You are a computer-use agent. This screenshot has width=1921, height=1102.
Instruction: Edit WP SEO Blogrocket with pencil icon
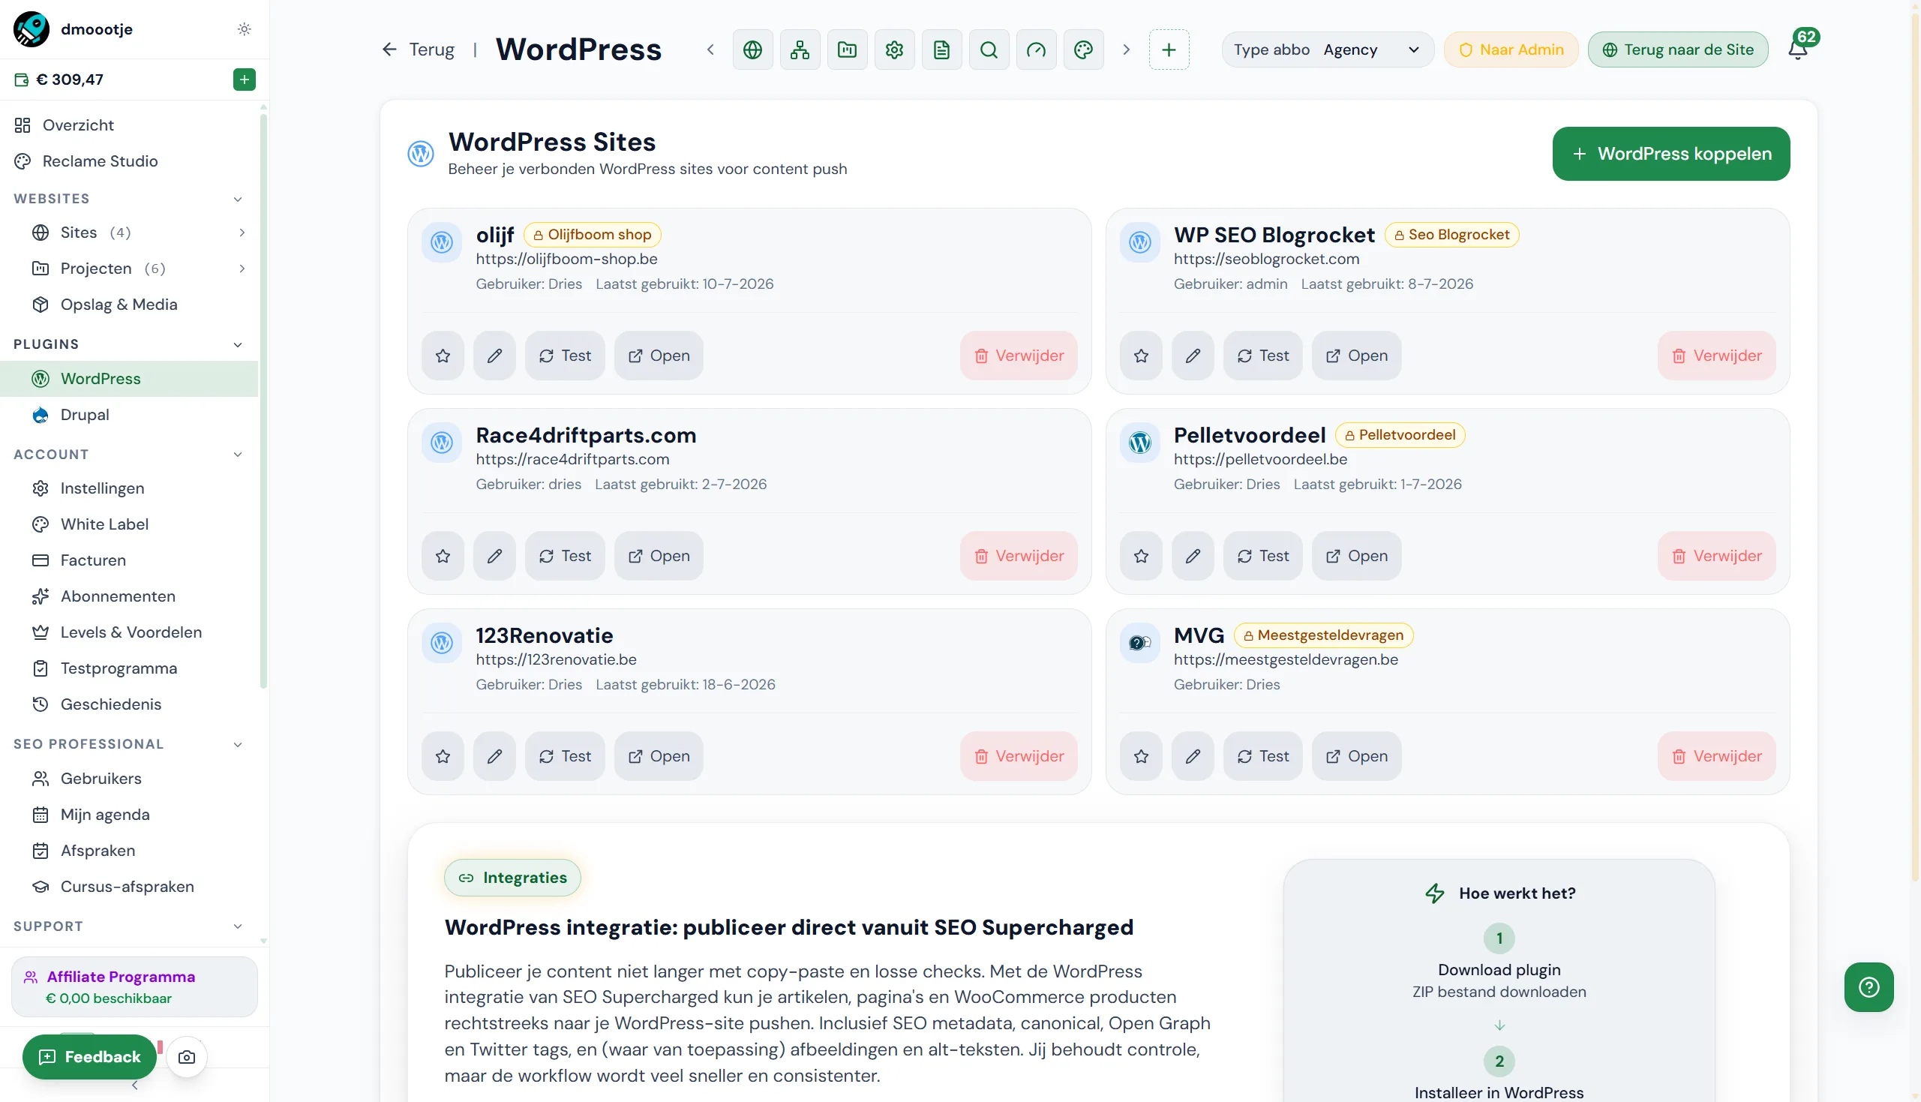pos(1193,356)
